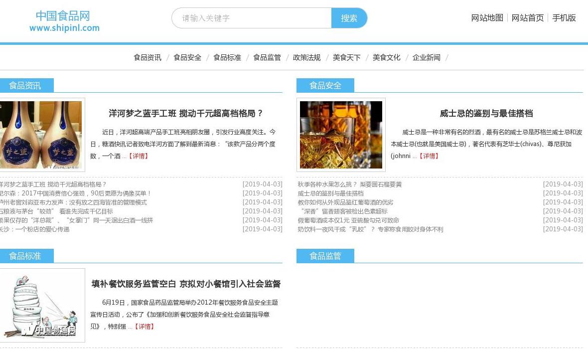
Task: Open the 食品安全 section header tab
Action: [x=325, y=86]
